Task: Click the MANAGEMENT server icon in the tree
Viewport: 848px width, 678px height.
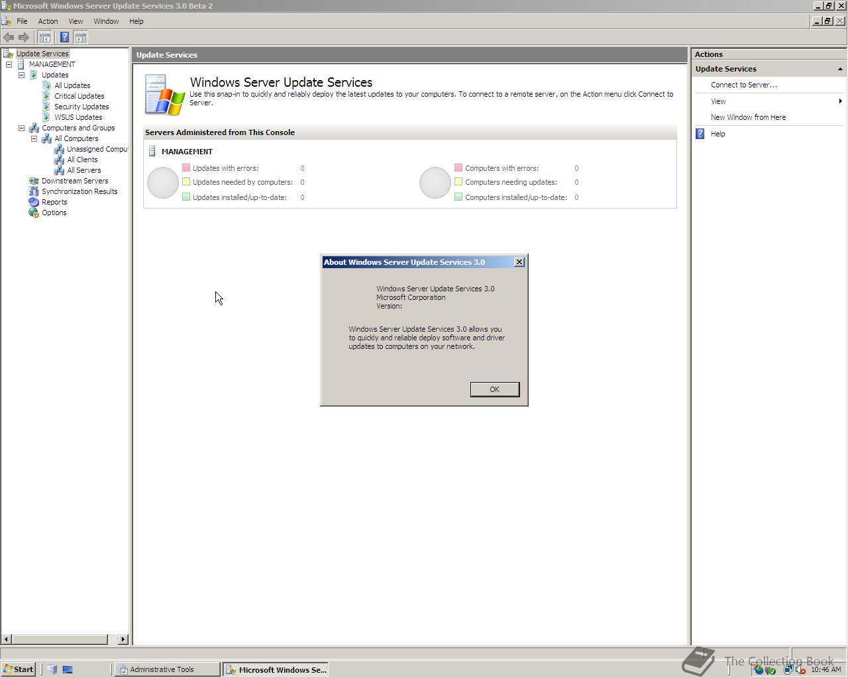Action: pos(21,64)
